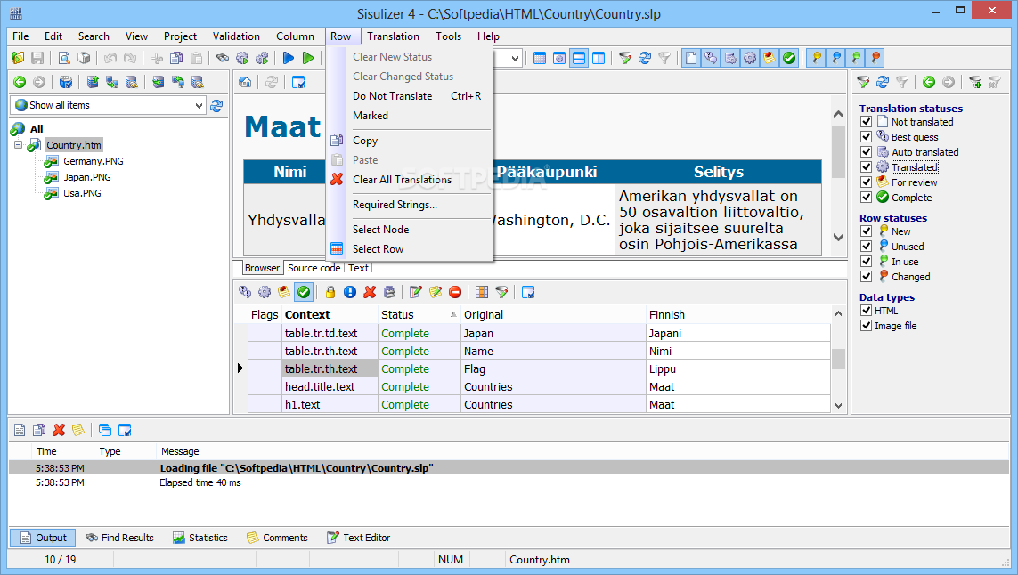The height and width of the screenshot is (575, 1018).
Task: Click the horizontal split layout icon
Action: tap(578, 58)
